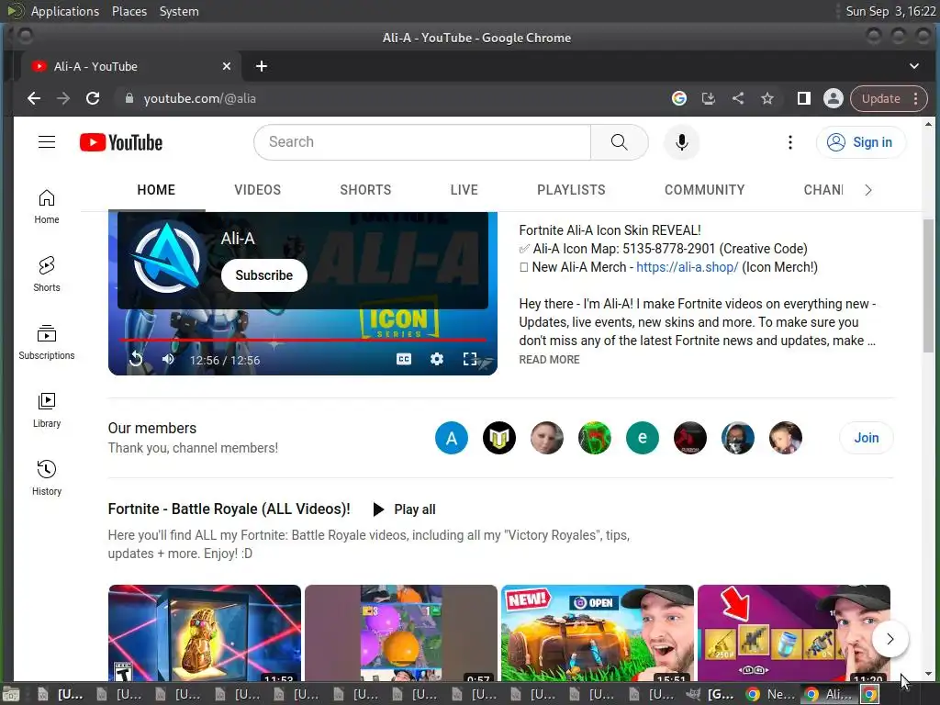The image size is (940, 705).
Task: Open History in the left sidebar
Action: point(47,477)
